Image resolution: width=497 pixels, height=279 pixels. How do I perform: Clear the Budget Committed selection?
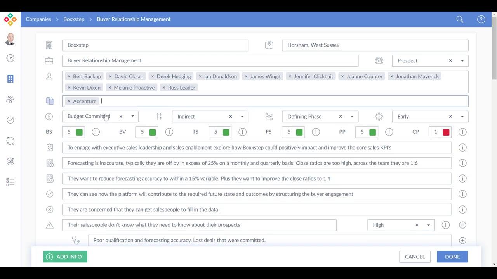click(121, 117)
